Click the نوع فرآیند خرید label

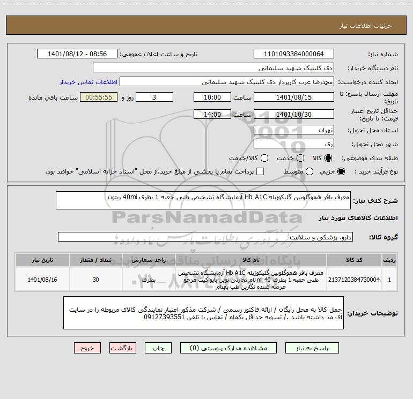(x=376, y=171)
